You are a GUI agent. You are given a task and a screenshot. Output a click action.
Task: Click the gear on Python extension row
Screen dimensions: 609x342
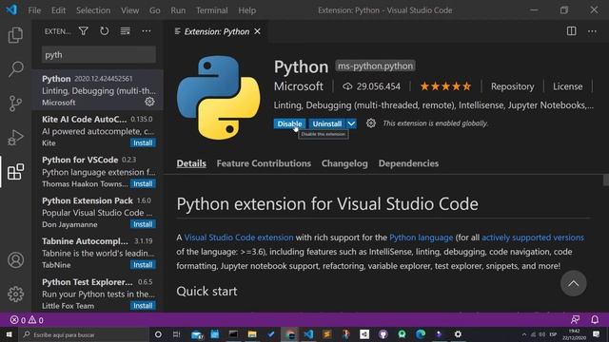pos(149,102)
